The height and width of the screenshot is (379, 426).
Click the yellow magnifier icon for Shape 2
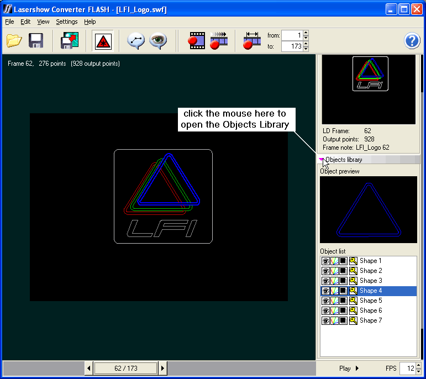[353, 271]
